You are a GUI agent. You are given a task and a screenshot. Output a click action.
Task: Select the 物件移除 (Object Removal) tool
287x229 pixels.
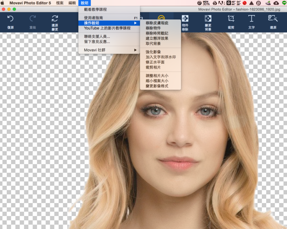pyautogui.click(x=185, y=19)
